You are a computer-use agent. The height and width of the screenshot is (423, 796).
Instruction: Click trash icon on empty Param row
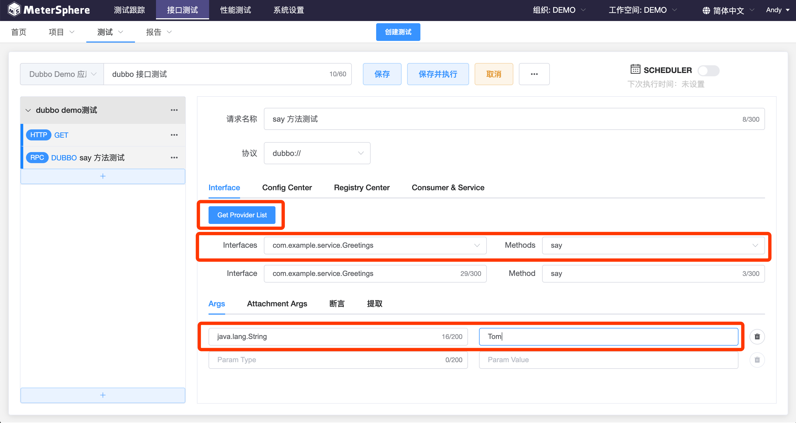[x=757, y=360]
